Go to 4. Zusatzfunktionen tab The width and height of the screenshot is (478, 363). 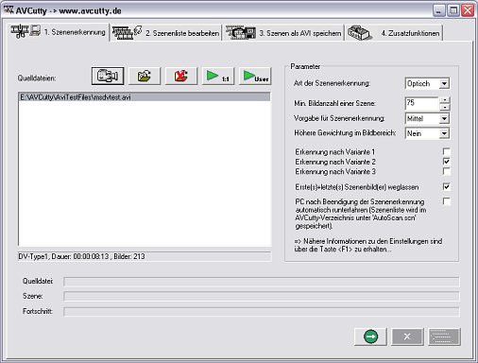394,33
